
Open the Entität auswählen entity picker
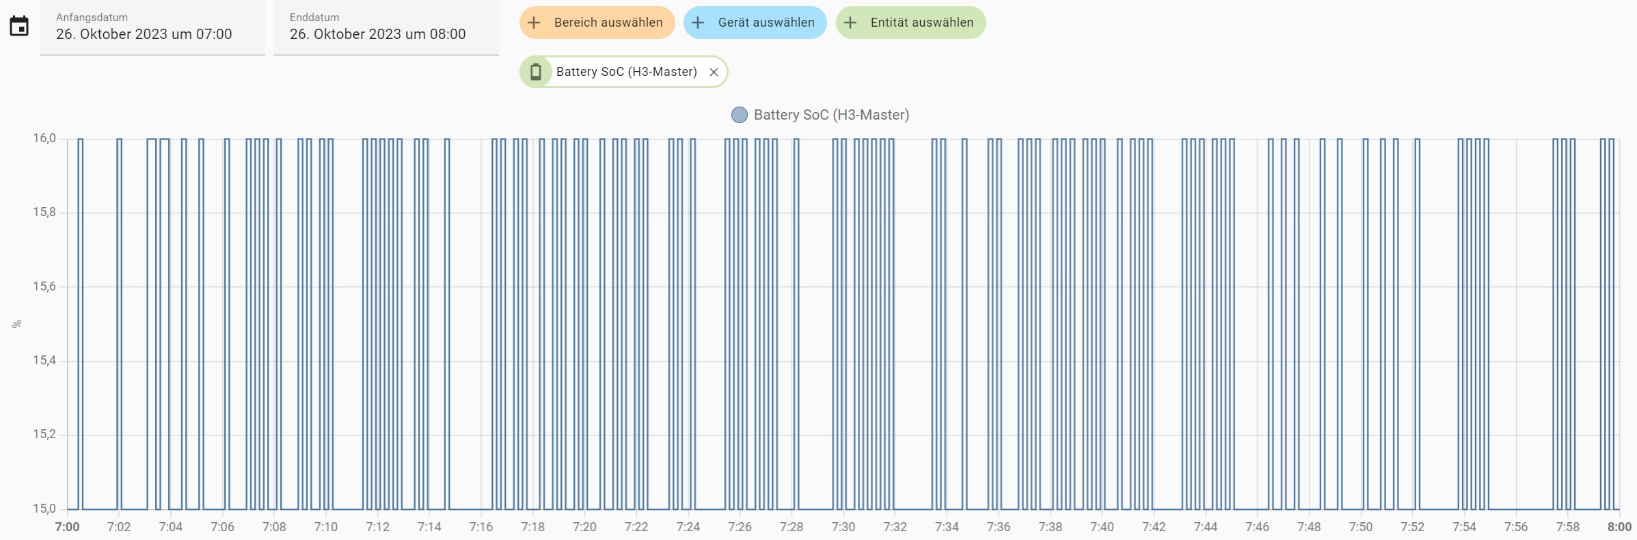(921, 23)
